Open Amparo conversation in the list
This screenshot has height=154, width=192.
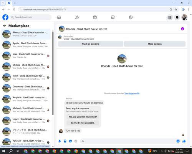(26, 99)
